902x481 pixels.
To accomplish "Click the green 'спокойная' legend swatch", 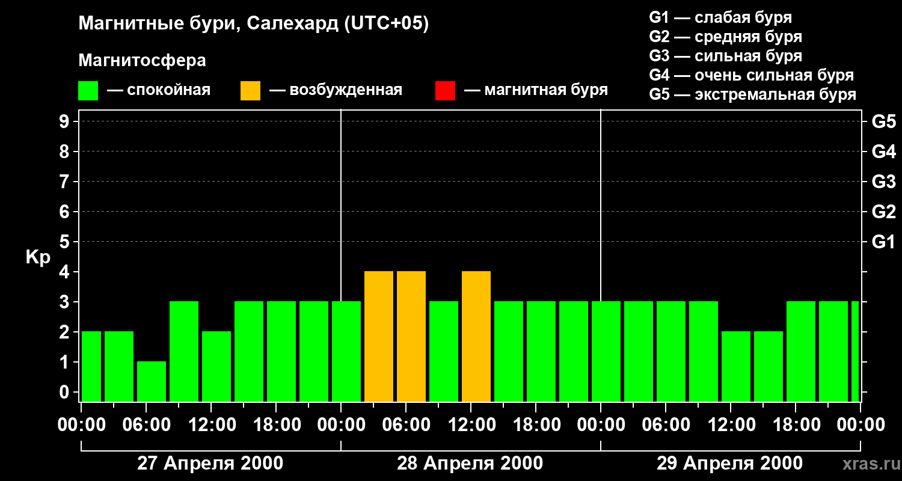I will point(88,91).
